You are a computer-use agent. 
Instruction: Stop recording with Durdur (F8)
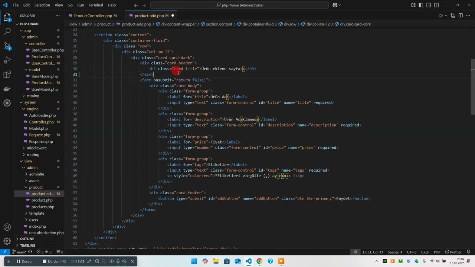[x=54, y=261]
